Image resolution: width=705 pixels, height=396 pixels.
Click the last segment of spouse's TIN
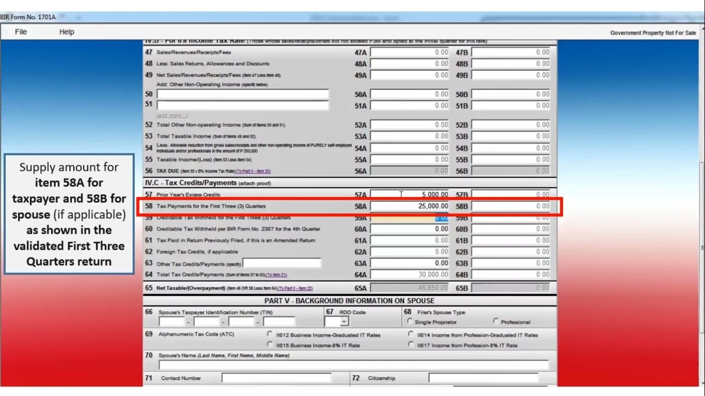[x=279, y=322]
